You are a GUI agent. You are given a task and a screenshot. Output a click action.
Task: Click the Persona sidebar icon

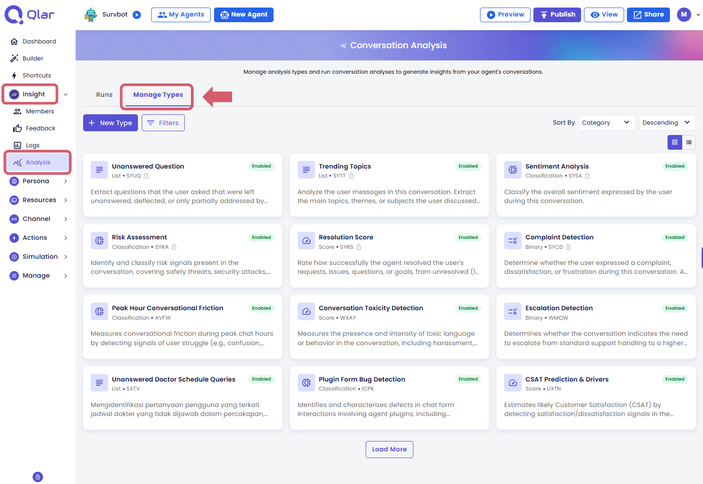tap(14, 181)
